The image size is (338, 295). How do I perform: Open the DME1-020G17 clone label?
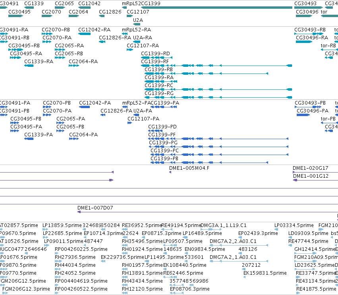(x=311, y=168)
